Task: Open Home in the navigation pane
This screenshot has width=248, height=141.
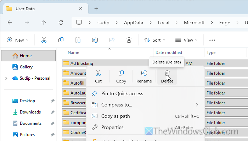Action: pyautogui.click(x=28, y=56)
